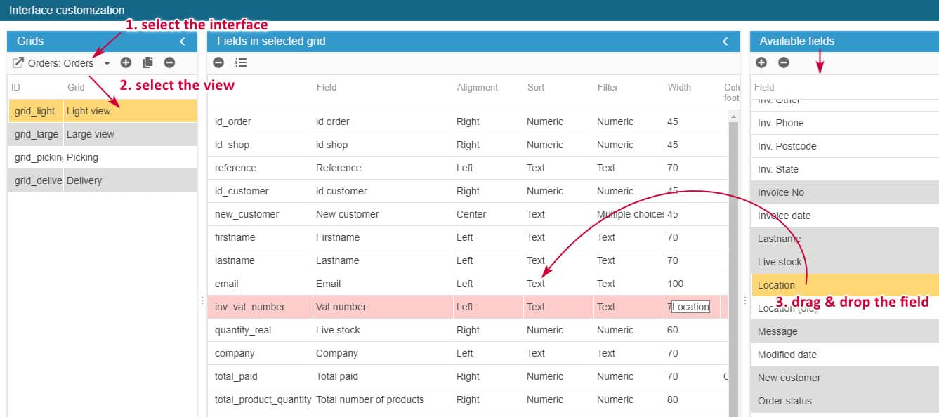Open the Orders: Orders interface dropdown arrow

point(107,64)
